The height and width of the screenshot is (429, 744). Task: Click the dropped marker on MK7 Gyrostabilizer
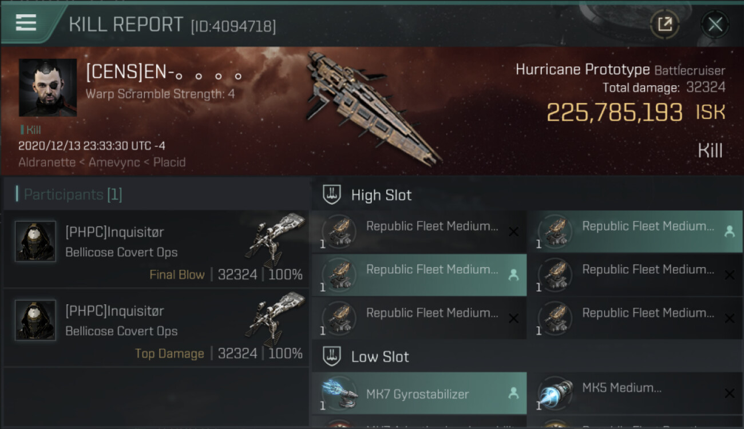(x=513, y=393)
